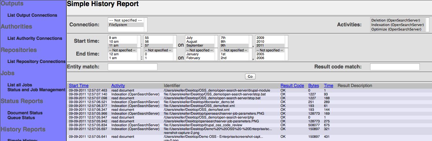Select January in End time month list
The image size is (432, 141).
point(192,54)
